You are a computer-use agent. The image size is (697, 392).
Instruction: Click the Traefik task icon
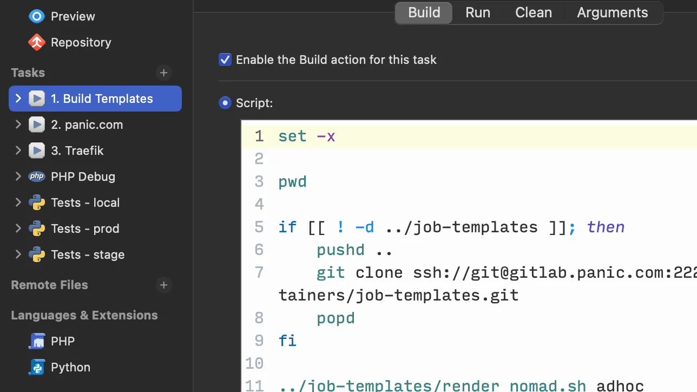(x=37, y=151)
